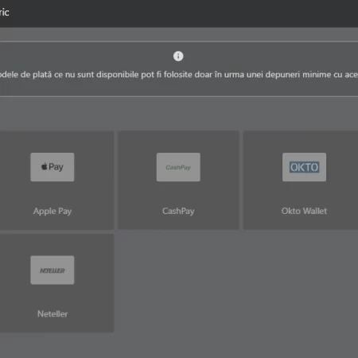
Task: Click the header title ending in 'ric'
Action: pyautogui.click(x=5, y=13)
